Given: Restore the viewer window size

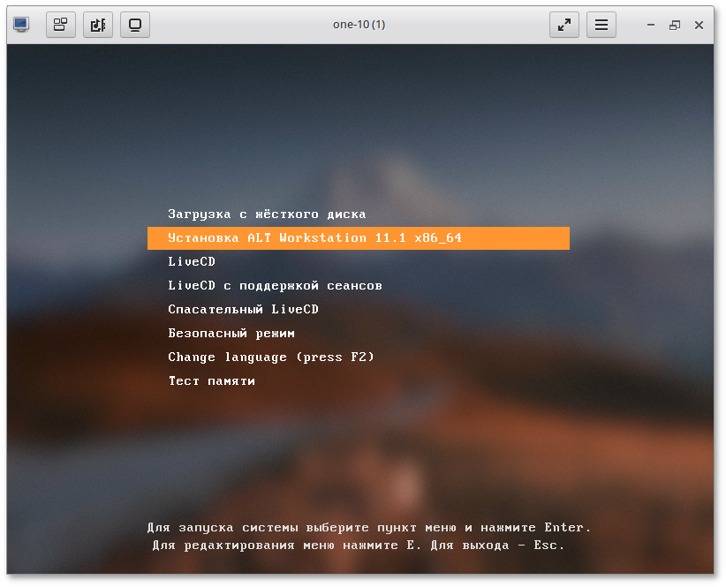Looking at the screenshot, I should point(675,26).
